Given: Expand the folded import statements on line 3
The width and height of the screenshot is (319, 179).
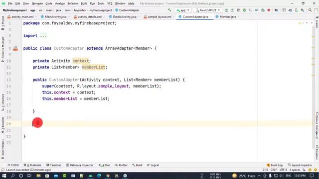Looking at the screenshot, I should [x=43, y=36].
